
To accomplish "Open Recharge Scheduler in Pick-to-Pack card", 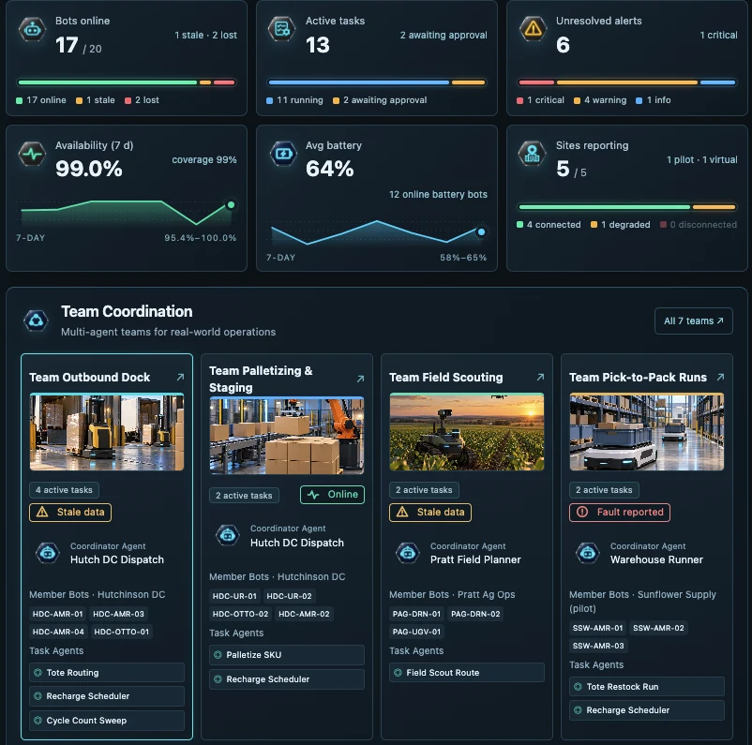I will 646,710.
